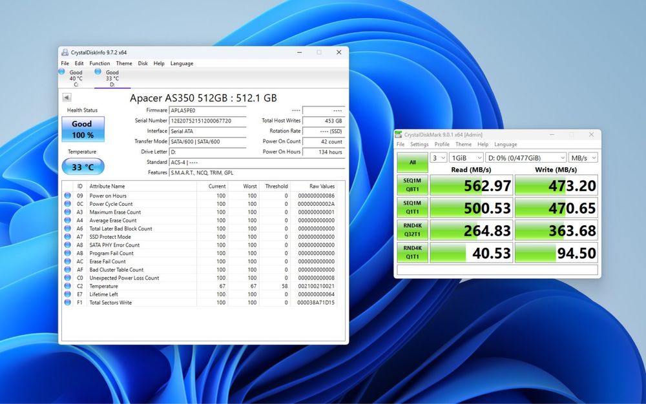Select the C: drive status orb
The height and width of the screenshot is (404, 646).
tap(62, 72)
